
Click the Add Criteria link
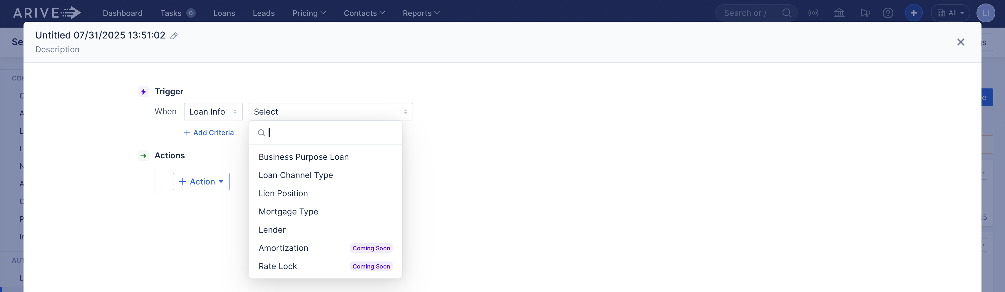pos(209,132)
